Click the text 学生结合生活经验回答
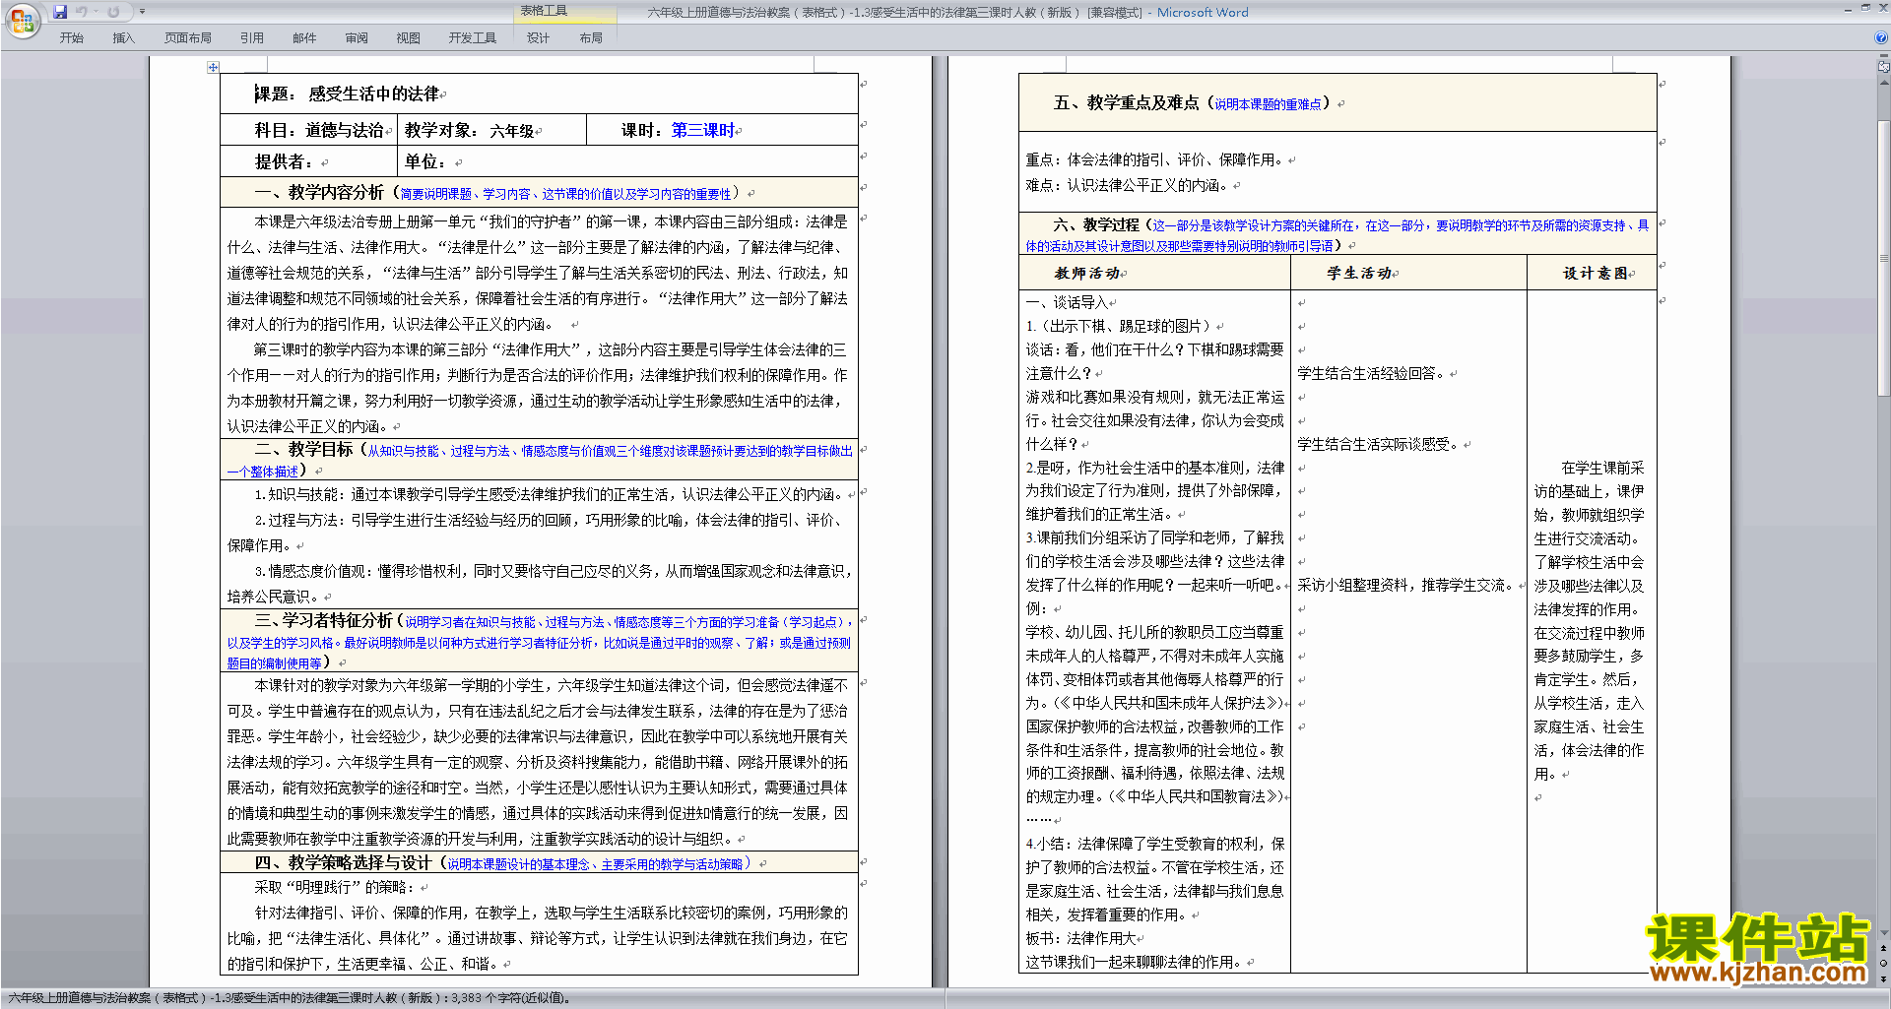Screen dimensions: 1891x1009 point(1372,373)
